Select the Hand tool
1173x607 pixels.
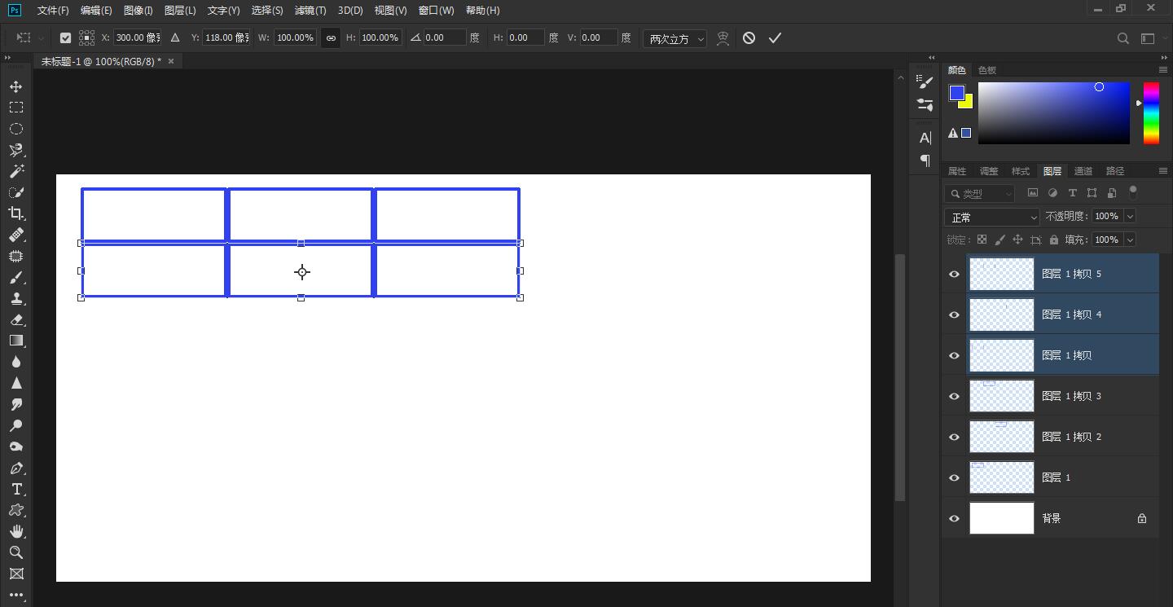click(x=16, y=531)
